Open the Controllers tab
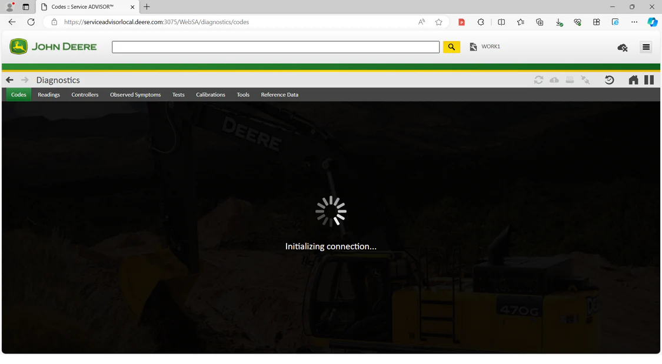Screen dimensions: 662x364 pyautogui.click(x=85, y=95)
